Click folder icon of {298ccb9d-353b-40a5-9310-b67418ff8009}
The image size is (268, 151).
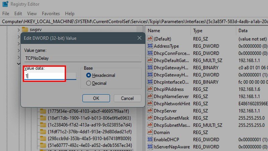43,139
